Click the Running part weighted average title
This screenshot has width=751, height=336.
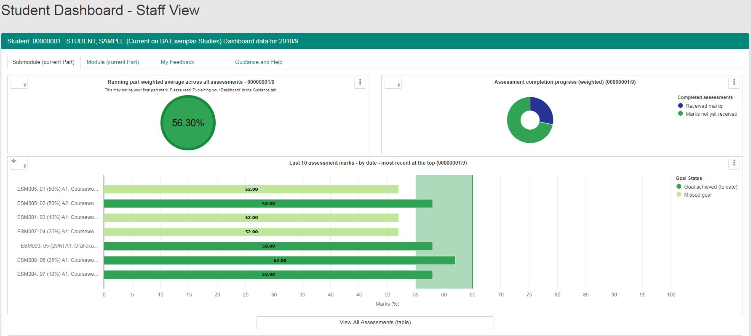(191, 82)
